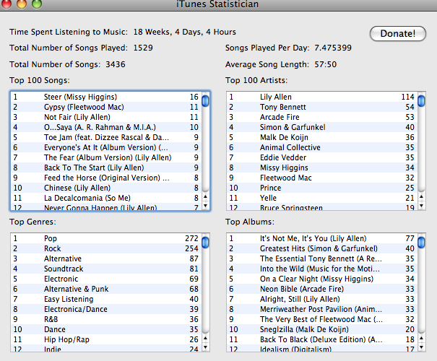Select the Soundtrack genre row
The width and height of the screenshot is (437, 361).
coord(106,269)
